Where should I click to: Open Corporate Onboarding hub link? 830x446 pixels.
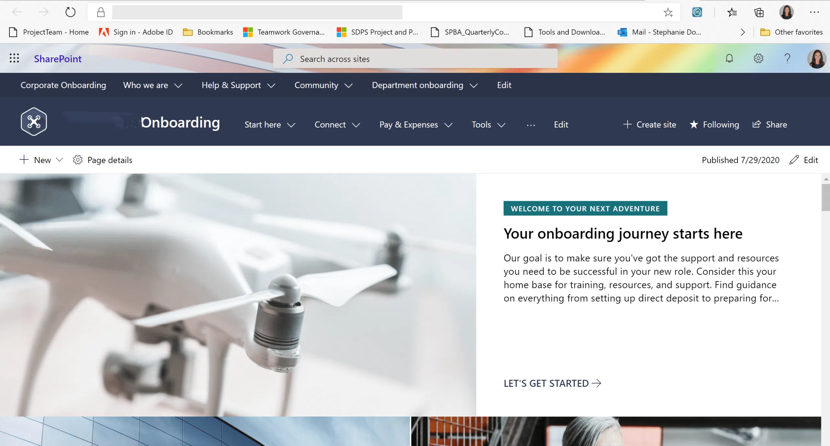pyautogui.click(x=63, y=85)
